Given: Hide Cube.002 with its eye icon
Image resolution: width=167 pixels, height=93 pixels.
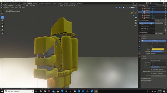Looking at the screenshot, I should (165, 9).
